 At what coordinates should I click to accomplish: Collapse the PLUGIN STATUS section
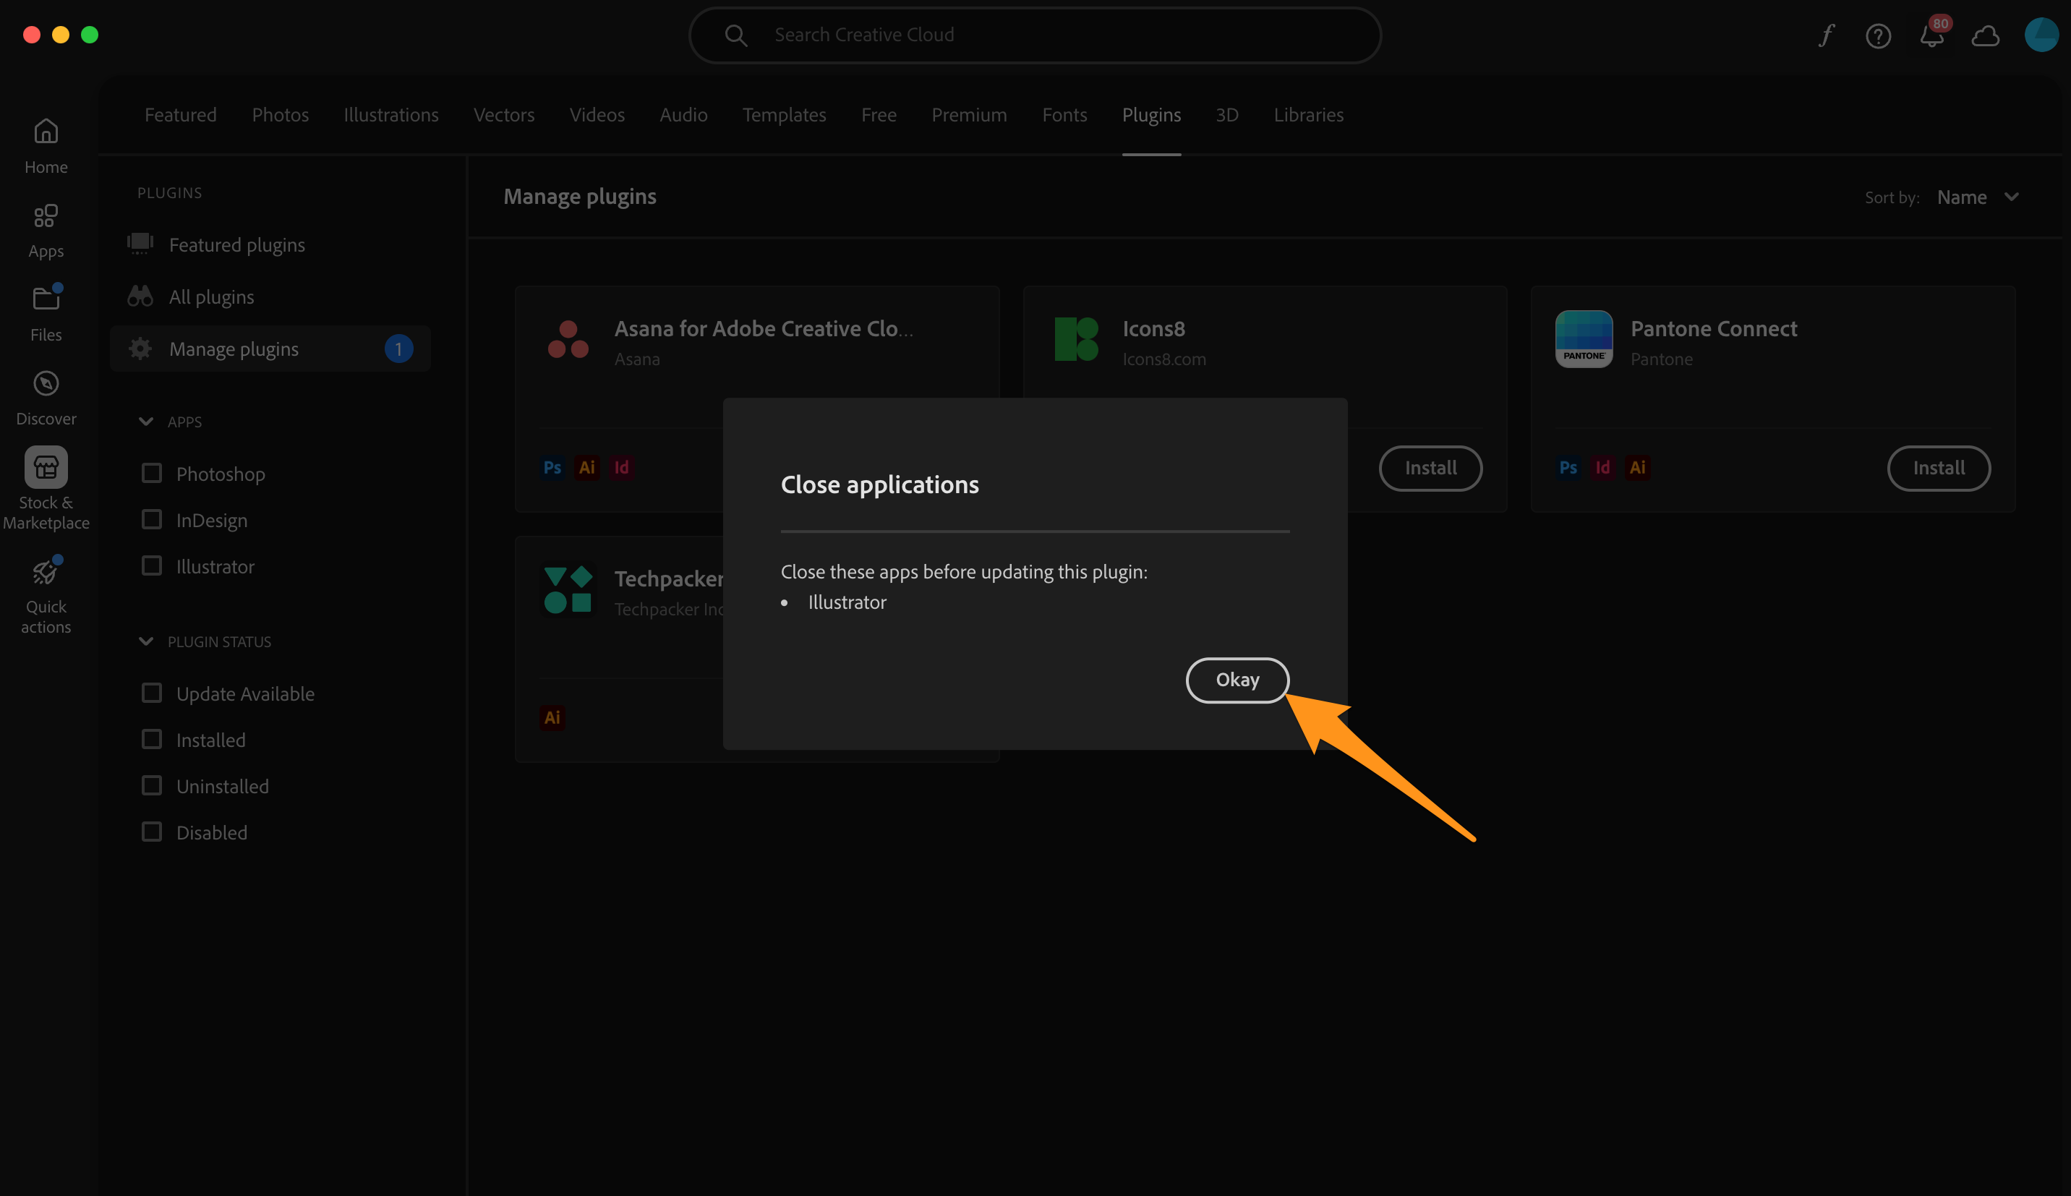click(x=146, y=641)
